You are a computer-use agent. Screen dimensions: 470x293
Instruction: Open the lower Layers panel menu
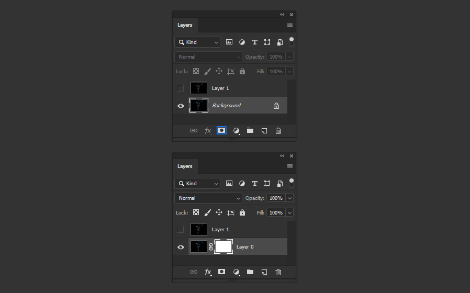[x=290, y=166]
